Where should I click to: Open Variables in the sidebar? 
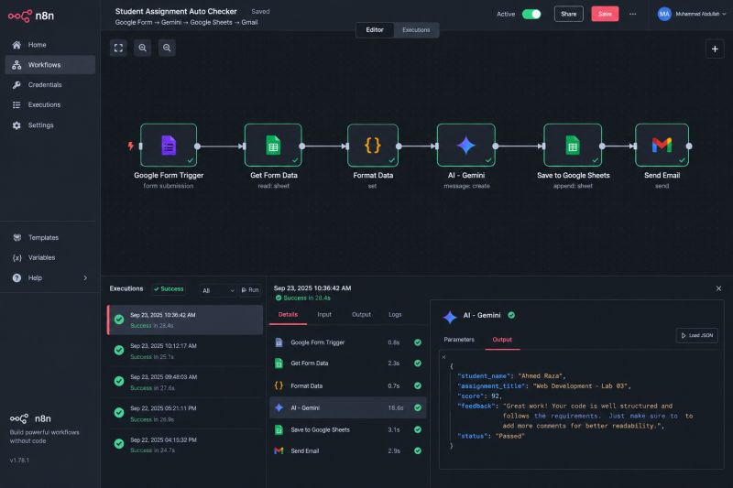click(x=50, y=258)
